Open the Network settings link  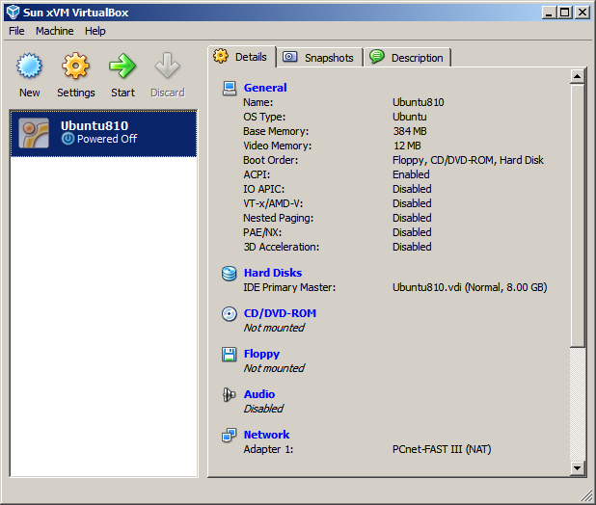pos(266,435)
